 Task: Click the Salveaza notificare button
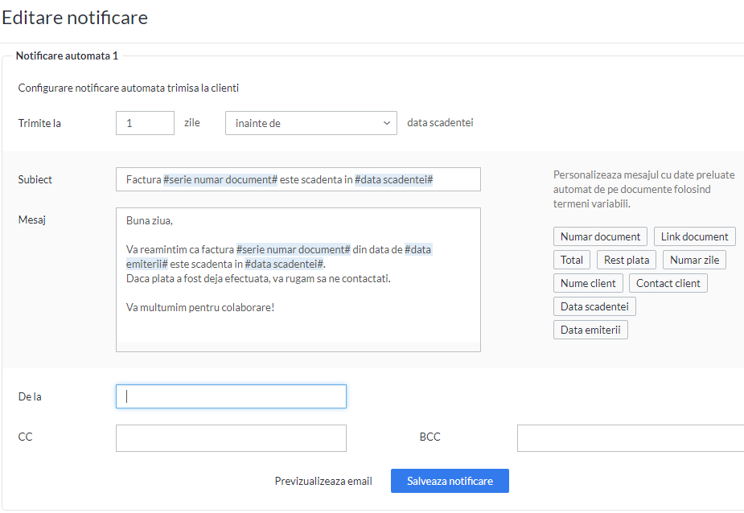pyautogui.click(x=450, y=481)
